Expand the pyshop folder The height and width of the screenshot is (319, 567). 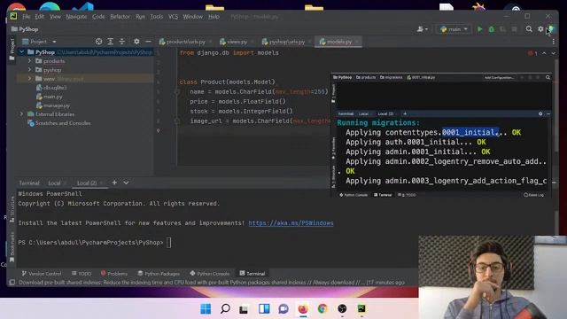coord(29,70)
